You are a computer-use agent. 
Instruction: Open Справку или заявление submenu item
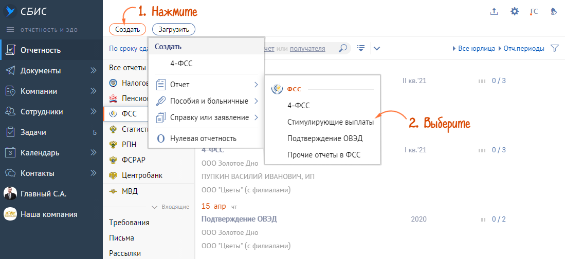coord(207,117)
